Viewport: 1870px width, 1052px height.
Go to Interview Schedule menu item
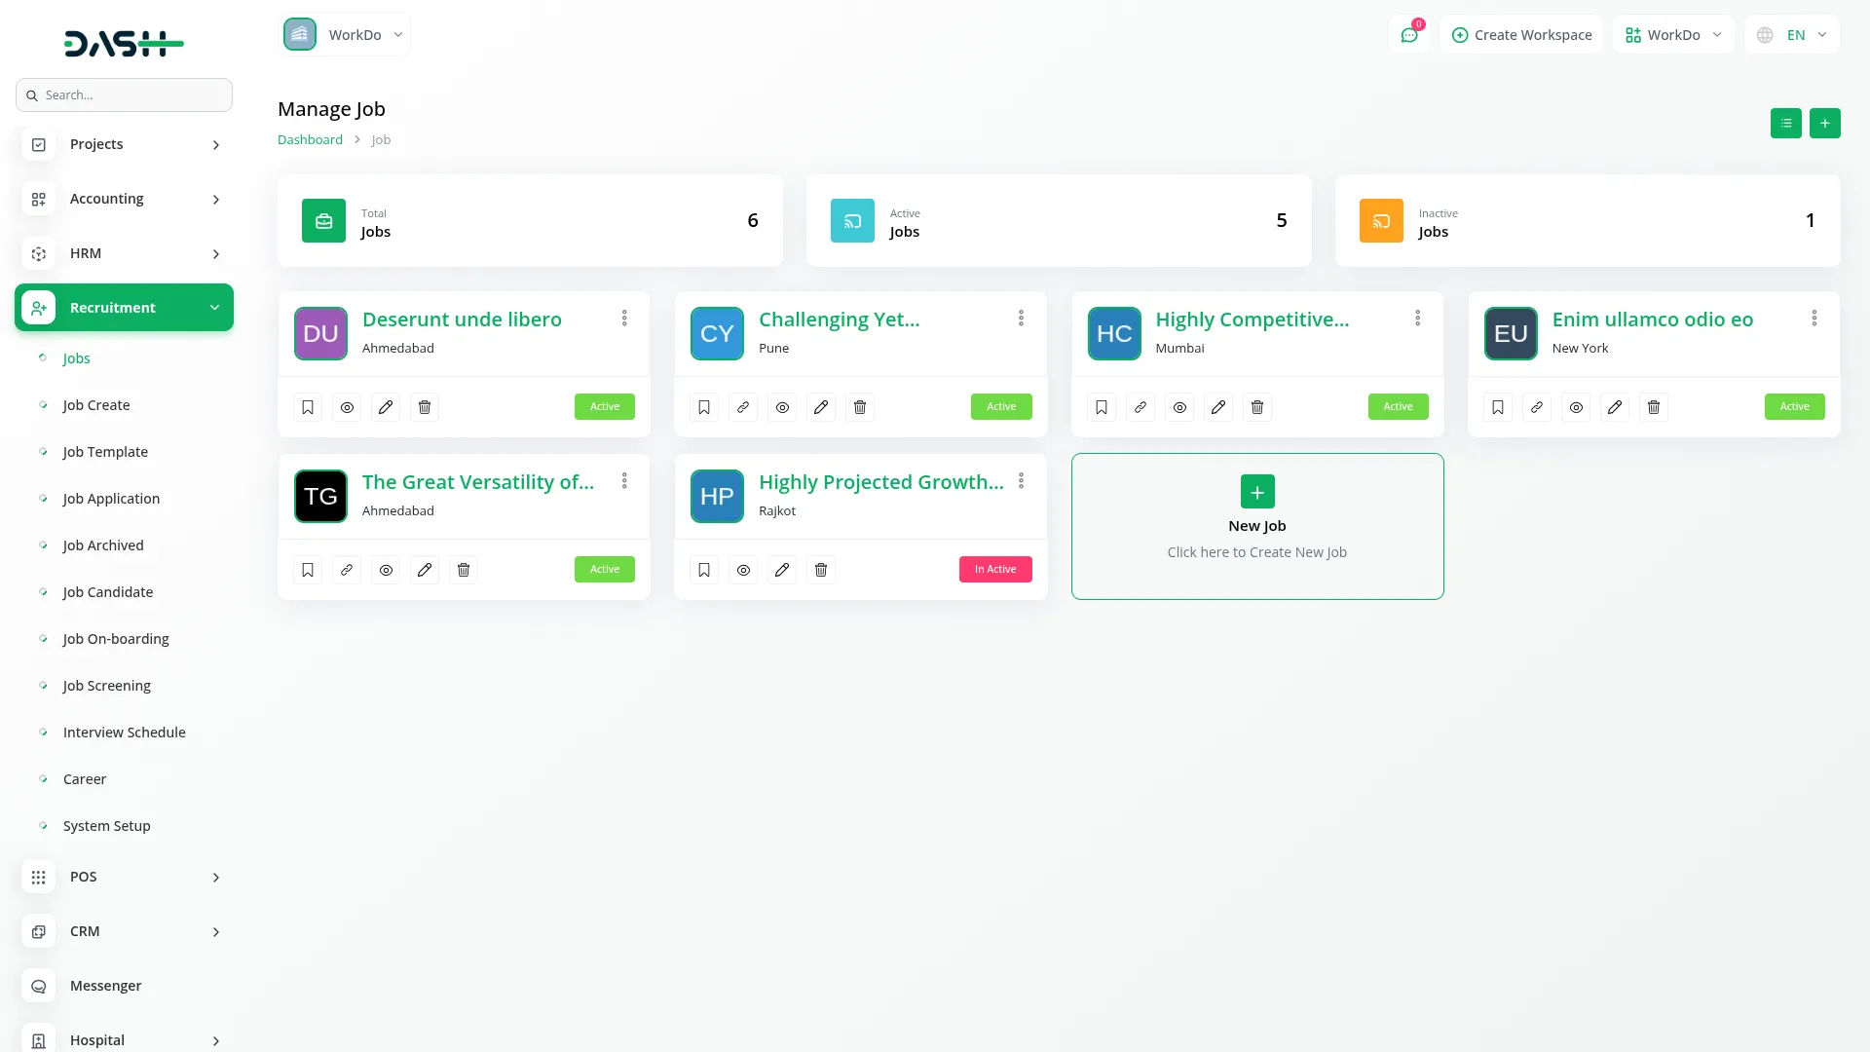click(x=124, y=733)
